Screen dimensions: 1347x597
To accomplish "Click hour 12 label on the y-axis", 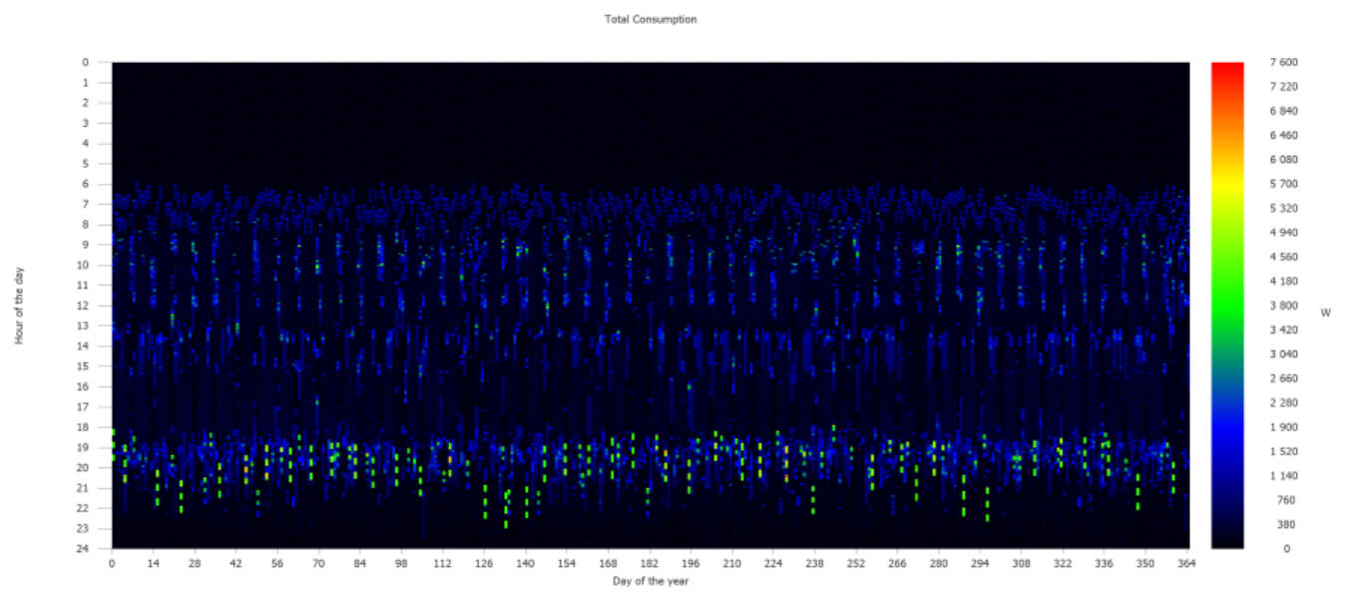I will (x=86, y=305).
